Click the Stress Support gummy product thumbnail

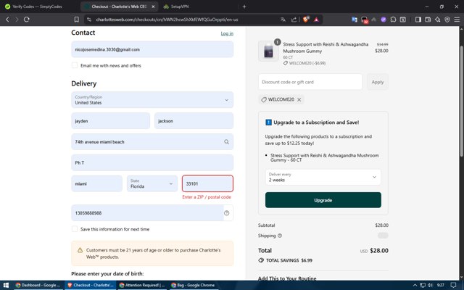(x=268, y=51)
